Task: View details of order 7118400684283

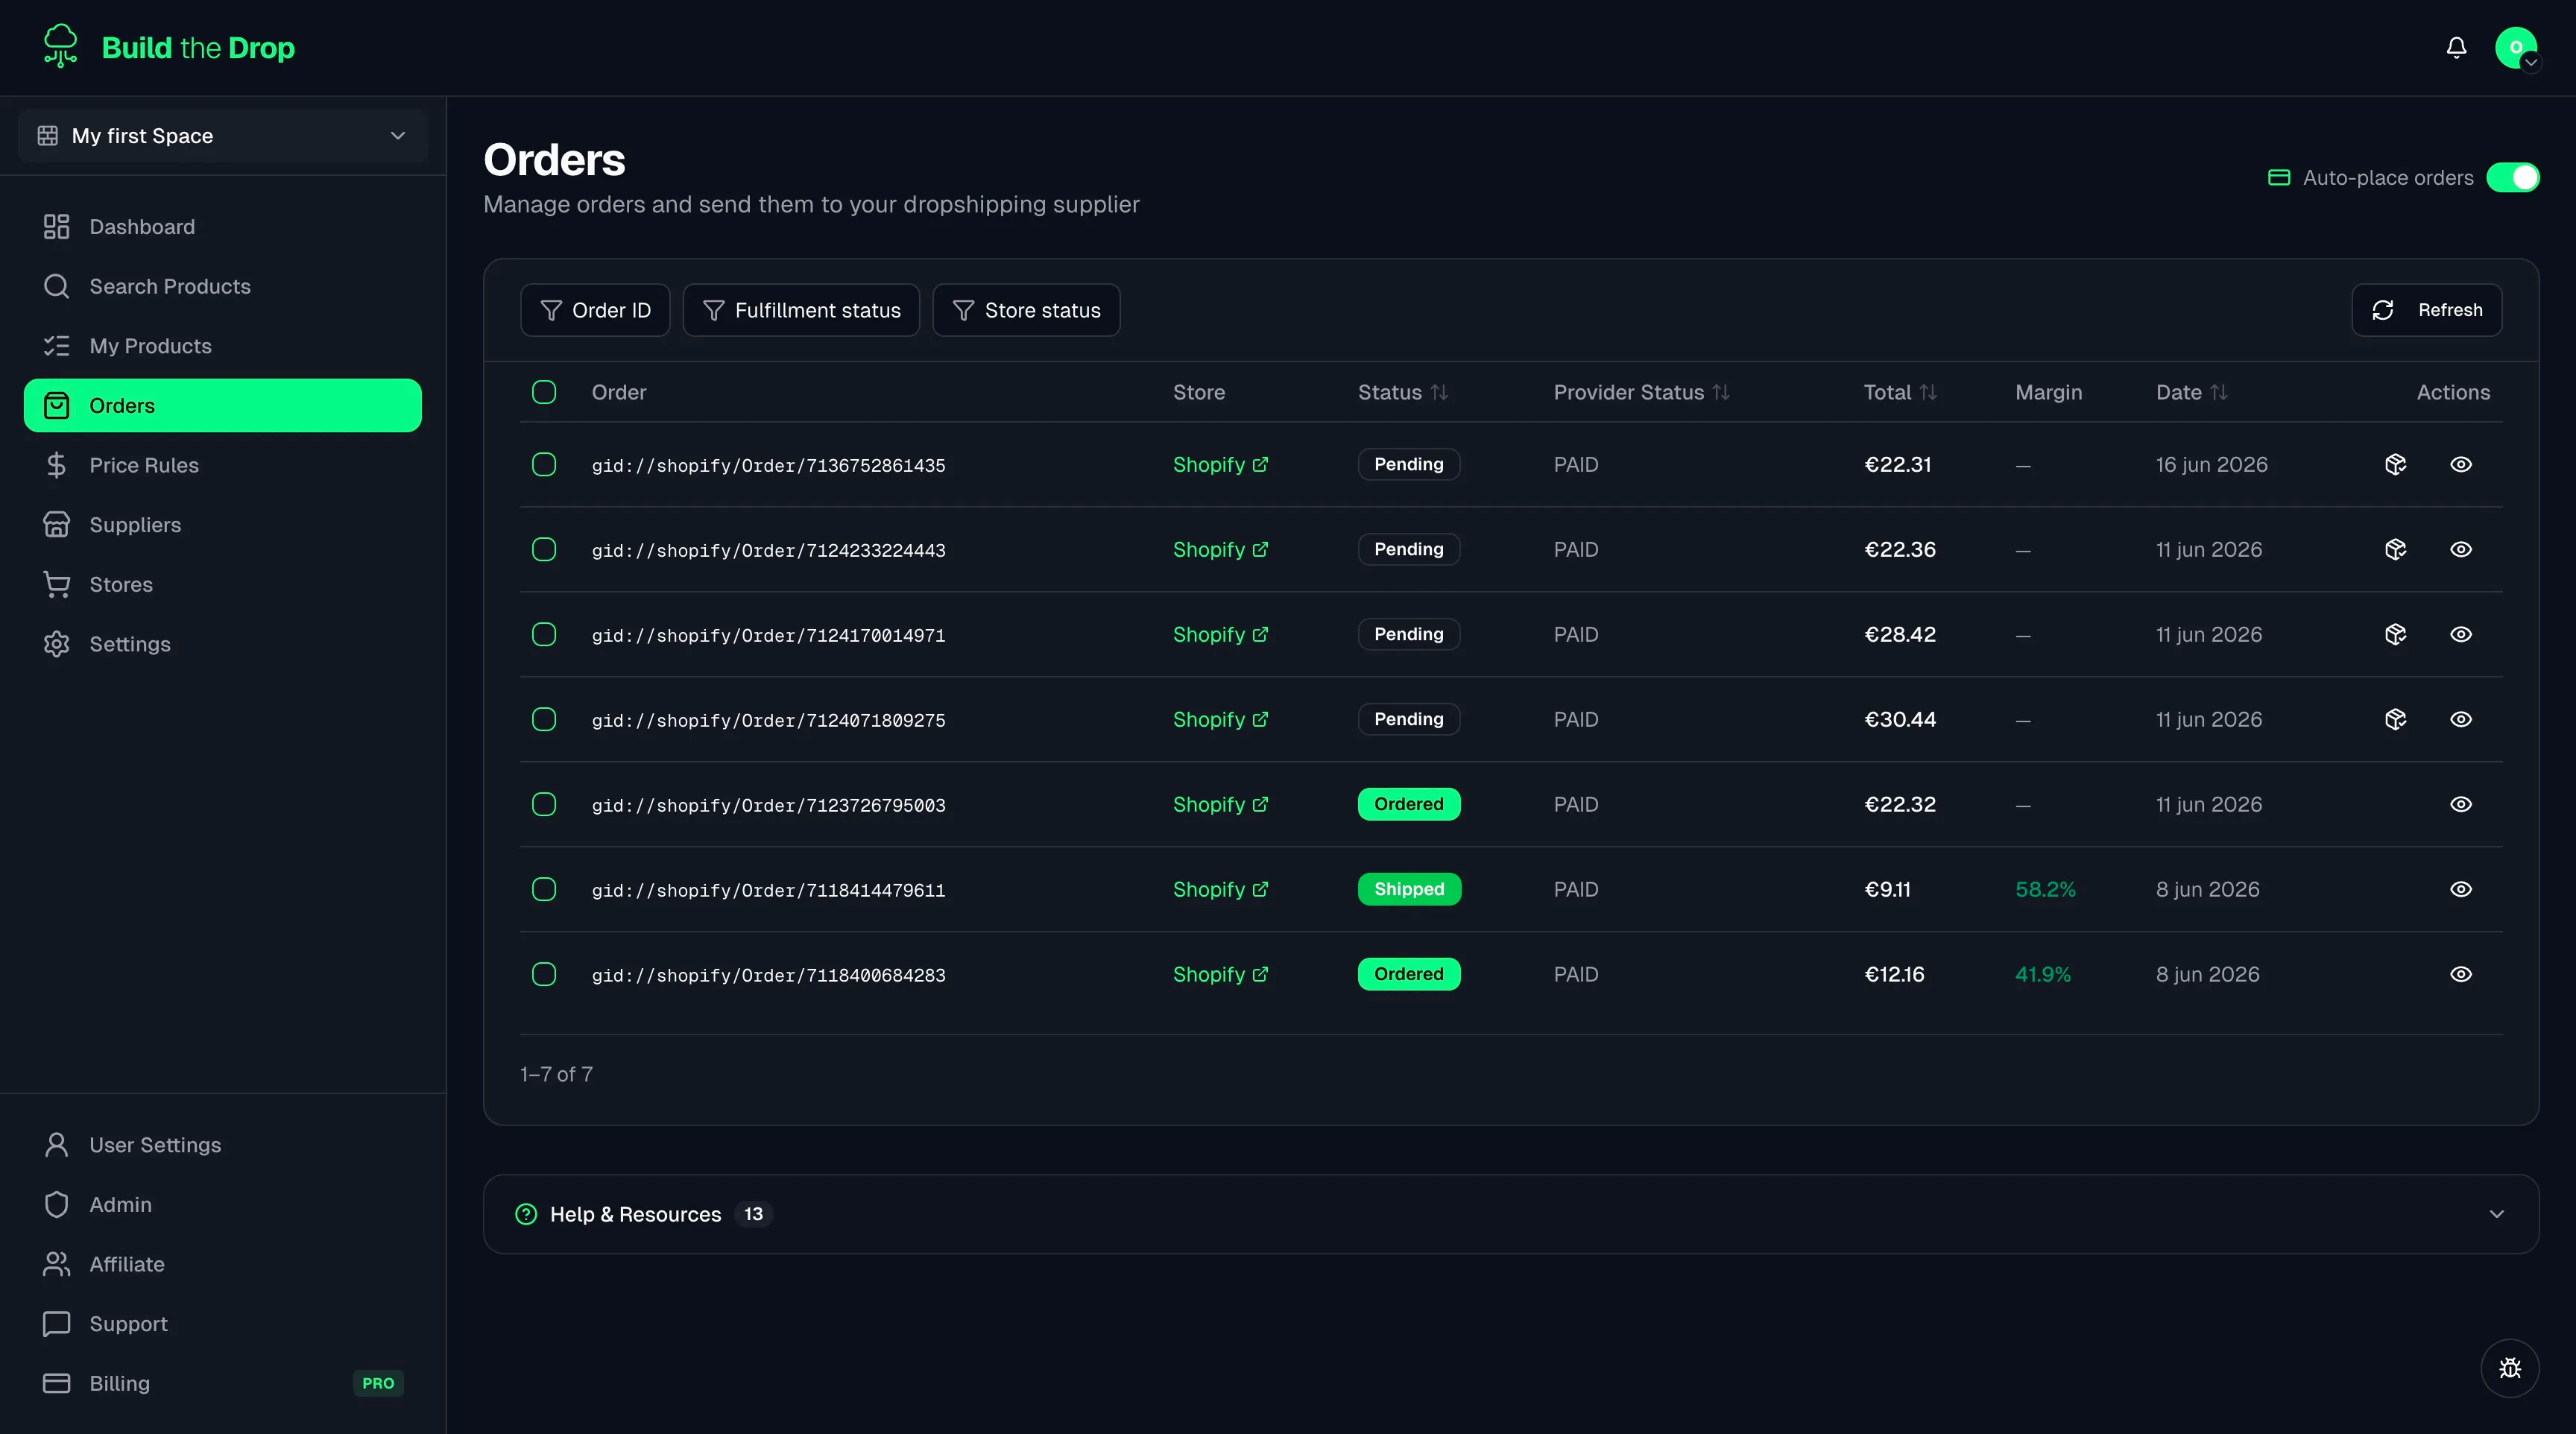Action: pyautogui.click(x=2461, y=975)
